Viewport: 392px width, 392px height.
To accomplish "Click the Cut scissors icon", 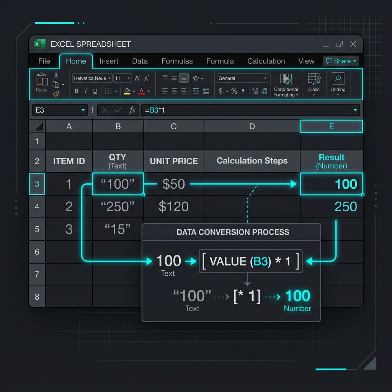I will tap(56, 75).
